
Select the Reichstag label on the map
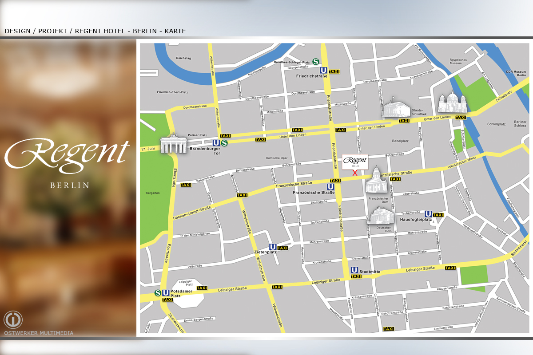pyautogui.click(x=183, y=58)
